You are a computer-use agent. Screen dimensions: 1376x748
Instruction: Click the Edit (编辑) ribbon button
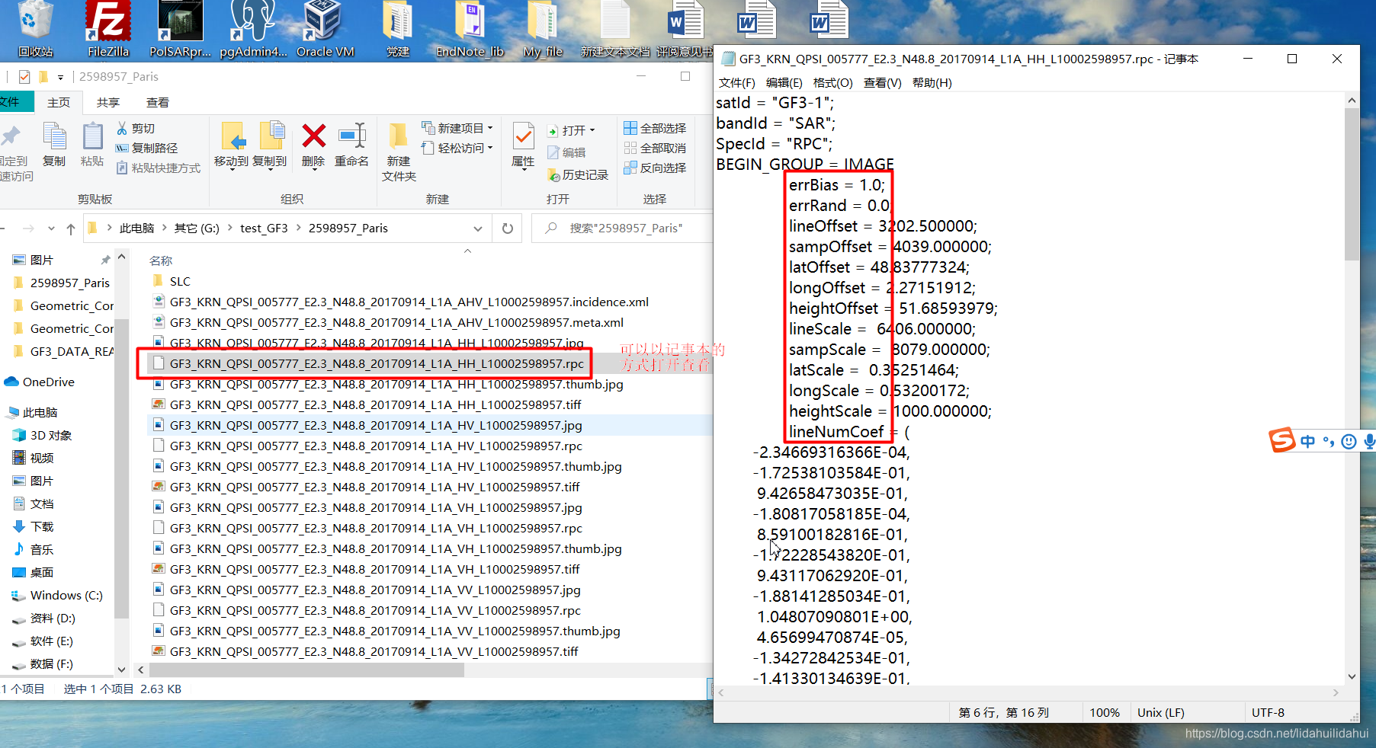(x=566, y=152)
